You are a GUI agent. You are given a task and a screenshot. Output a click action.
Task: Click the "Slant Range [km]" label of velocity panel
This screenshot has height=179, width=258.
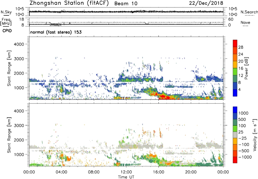click(9, 135)
